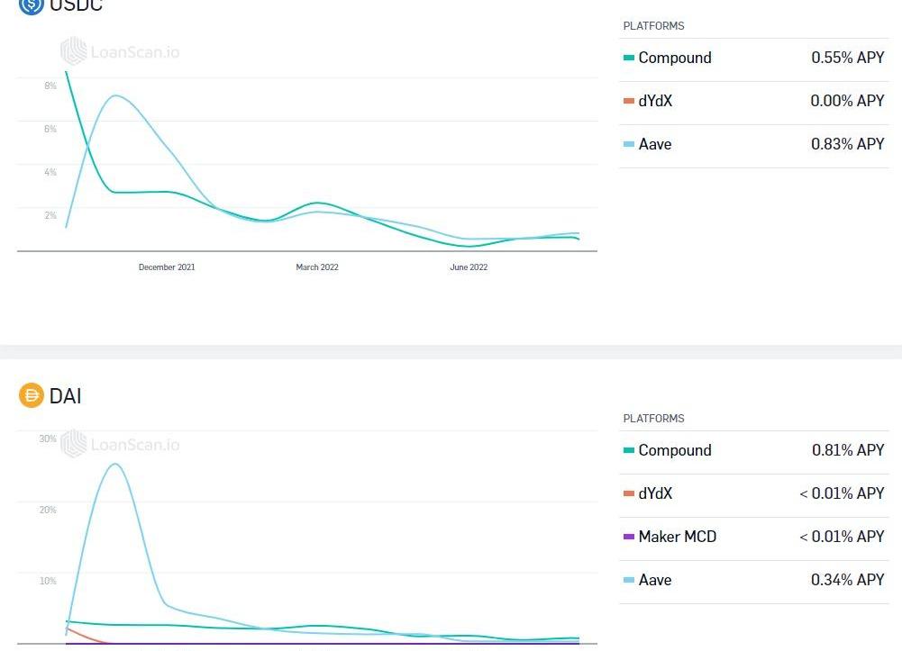Select the dYdX platform in USDC list
The width and height of the screenshot is (902, 651).
pyautogui.click(x=655, y=101)
